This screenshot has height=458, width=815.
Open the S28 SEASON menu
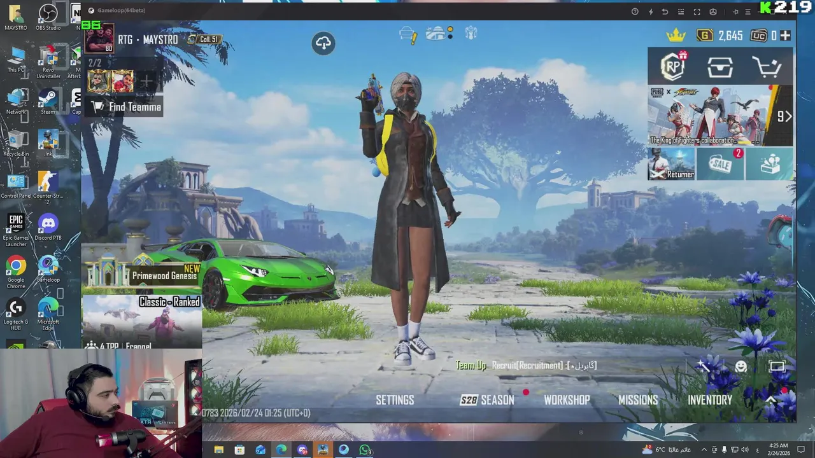[x=487, y=400]
